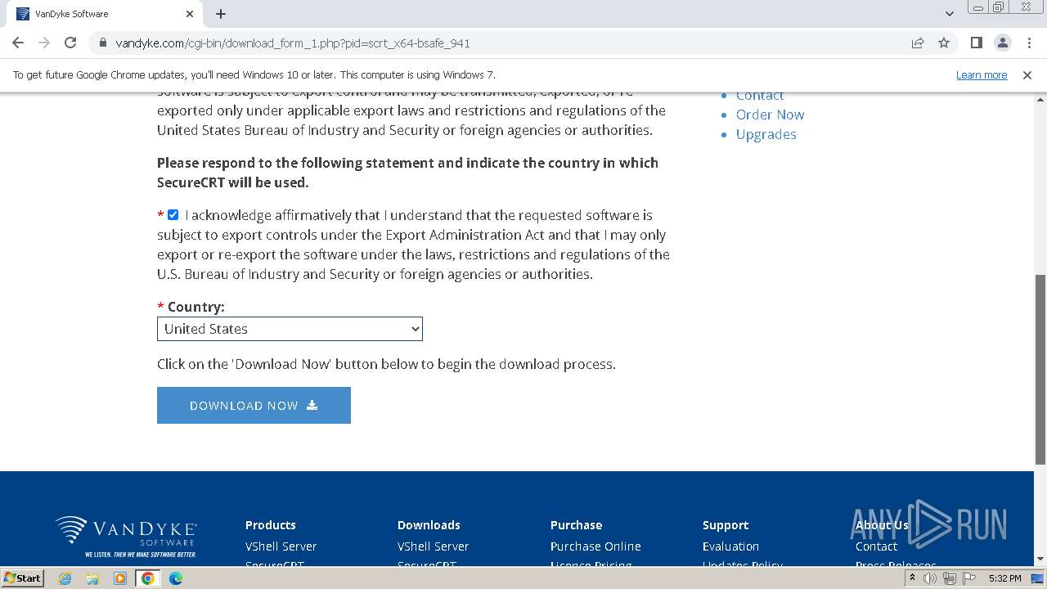Follow the Order Now link
The width and height of the screenshot is (1047, 589).
click(770, 115)
